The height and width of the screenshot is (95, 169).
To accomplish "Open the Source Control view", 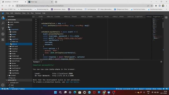I will pos(3,28).
